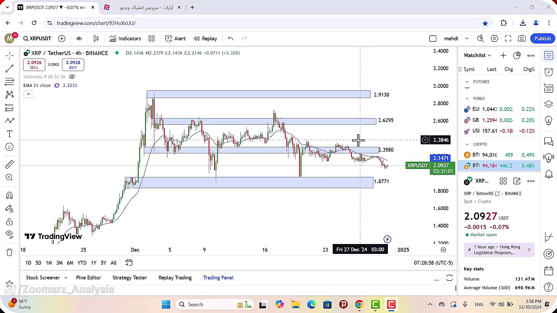Publish the chart idea

point(542,39)
